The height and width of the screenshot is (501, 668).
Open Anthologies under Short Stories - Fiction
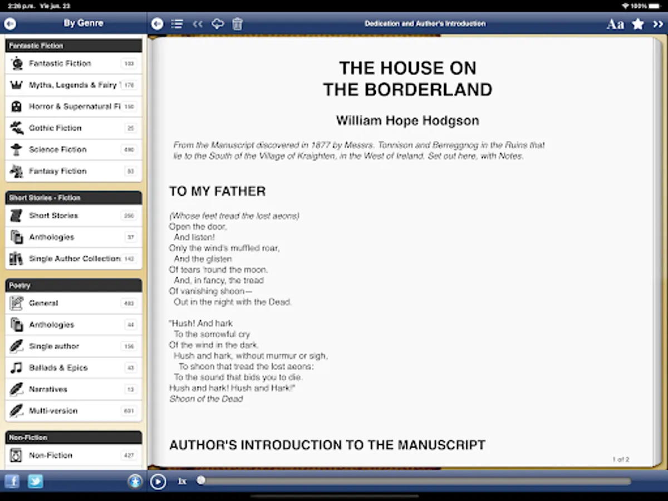click(x=73, y=237)
